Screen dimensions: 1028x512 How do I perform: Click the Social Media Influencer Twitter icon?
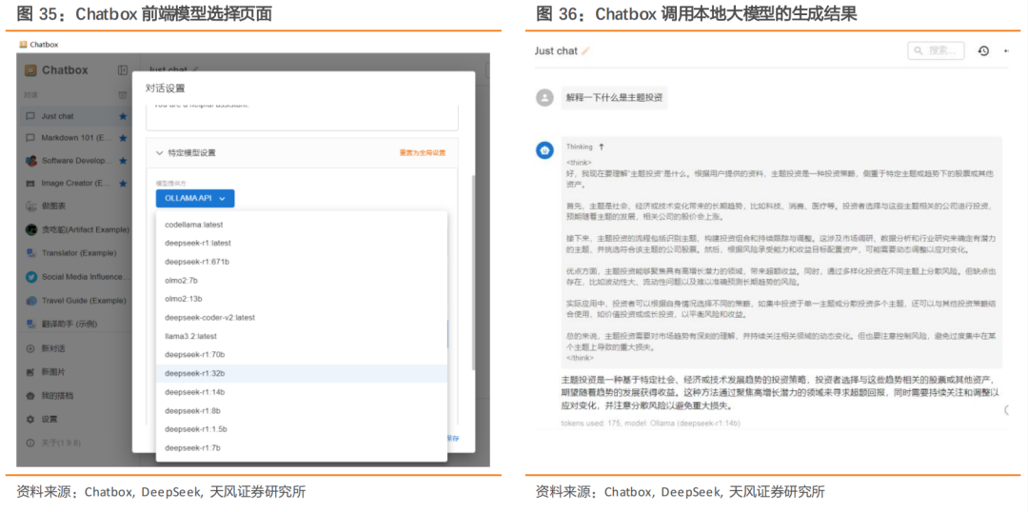coord(30,277)
